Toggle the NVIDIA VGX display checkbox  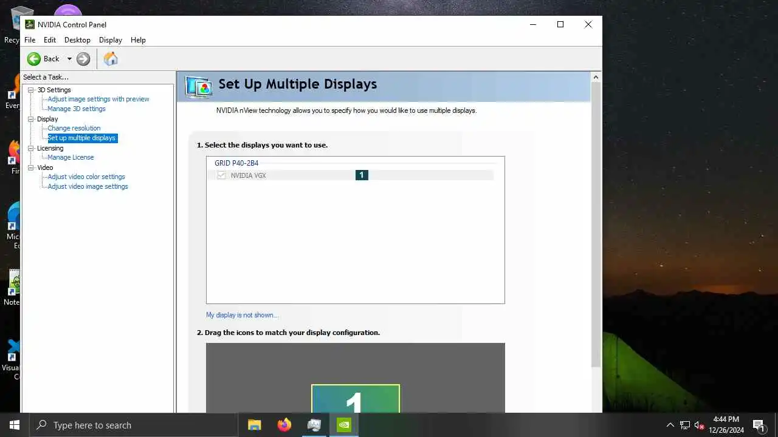pyautogui.click(x=221, y=175)
